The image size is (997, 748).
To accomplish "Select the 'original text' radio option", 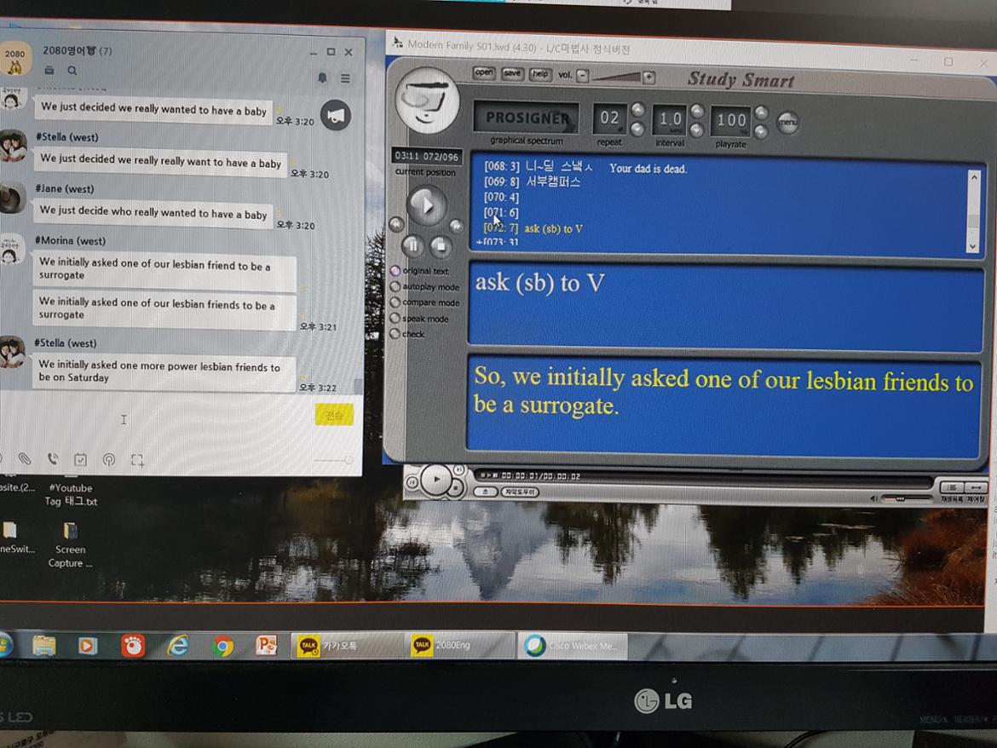I will click(395, 271).
